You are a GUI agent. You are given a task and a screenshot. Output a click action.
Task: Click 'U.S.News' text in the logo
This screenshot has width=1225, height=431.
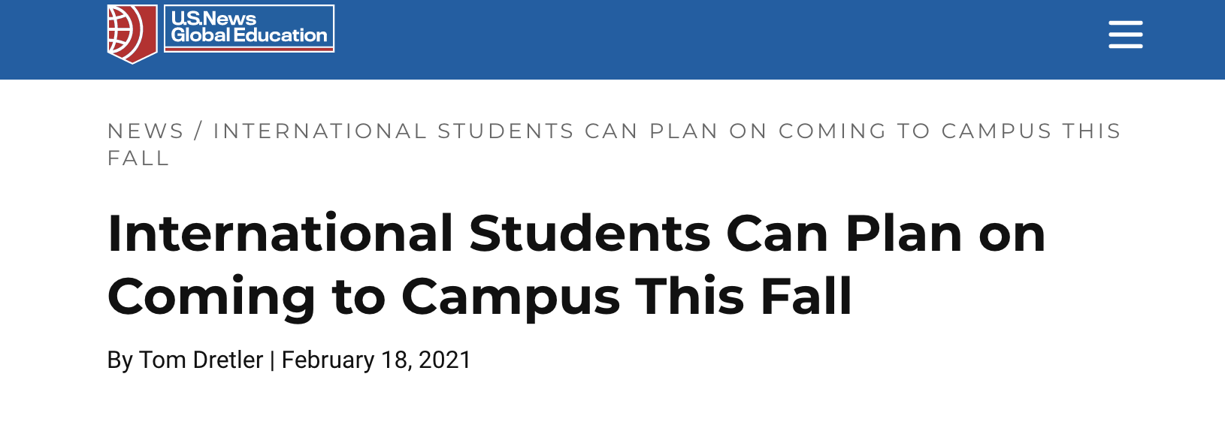pyautogui.click(x=214, y=18)
